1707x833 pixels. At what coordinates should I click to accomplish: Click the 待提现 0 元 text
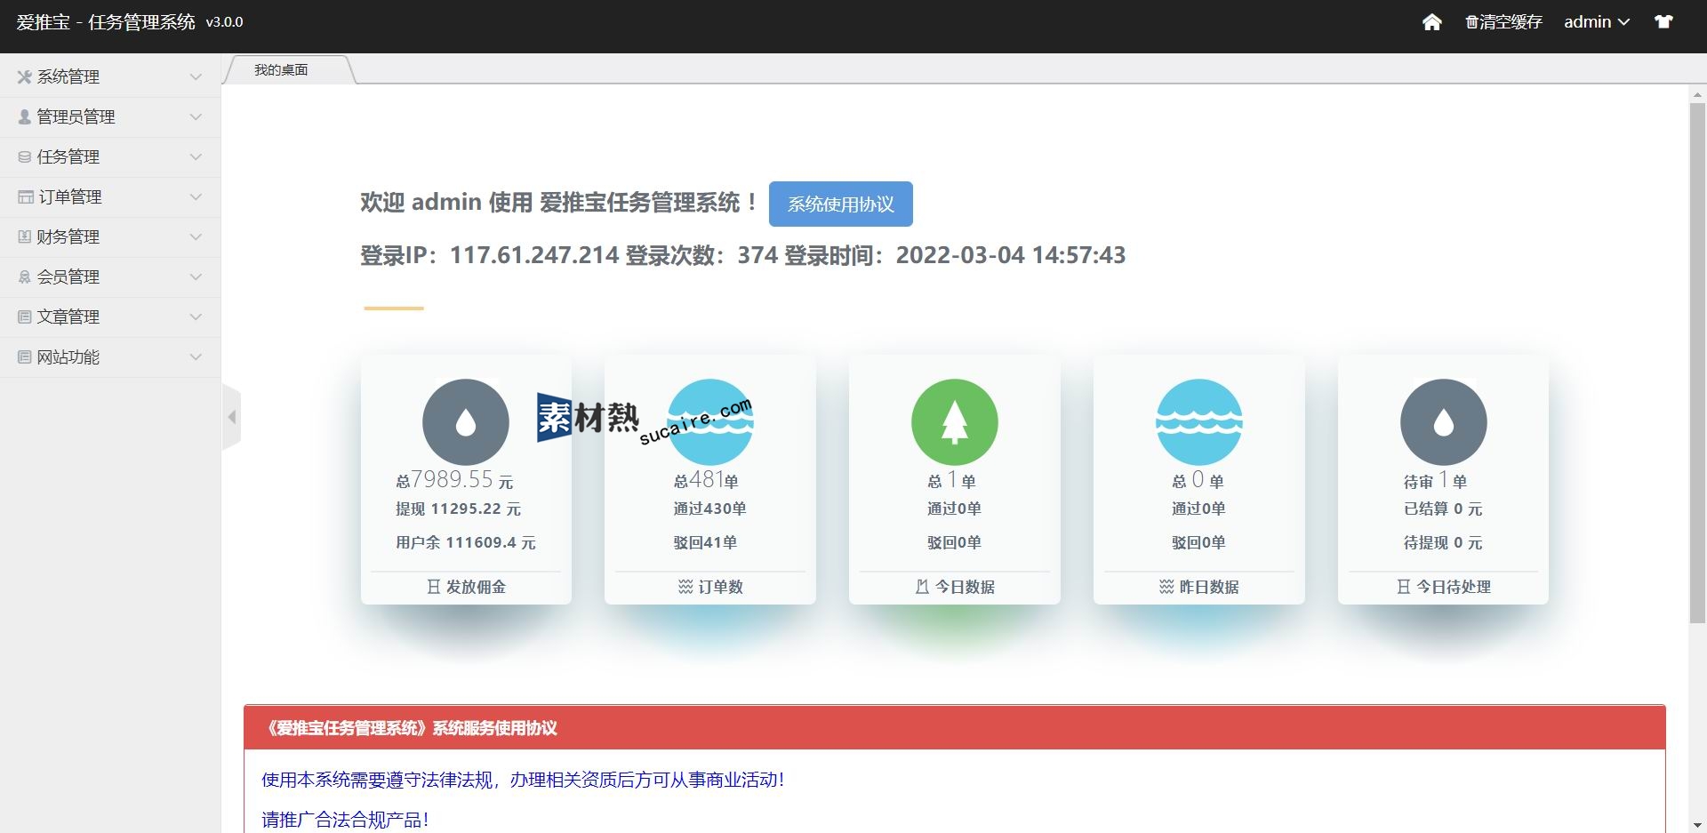(1443, 542)
